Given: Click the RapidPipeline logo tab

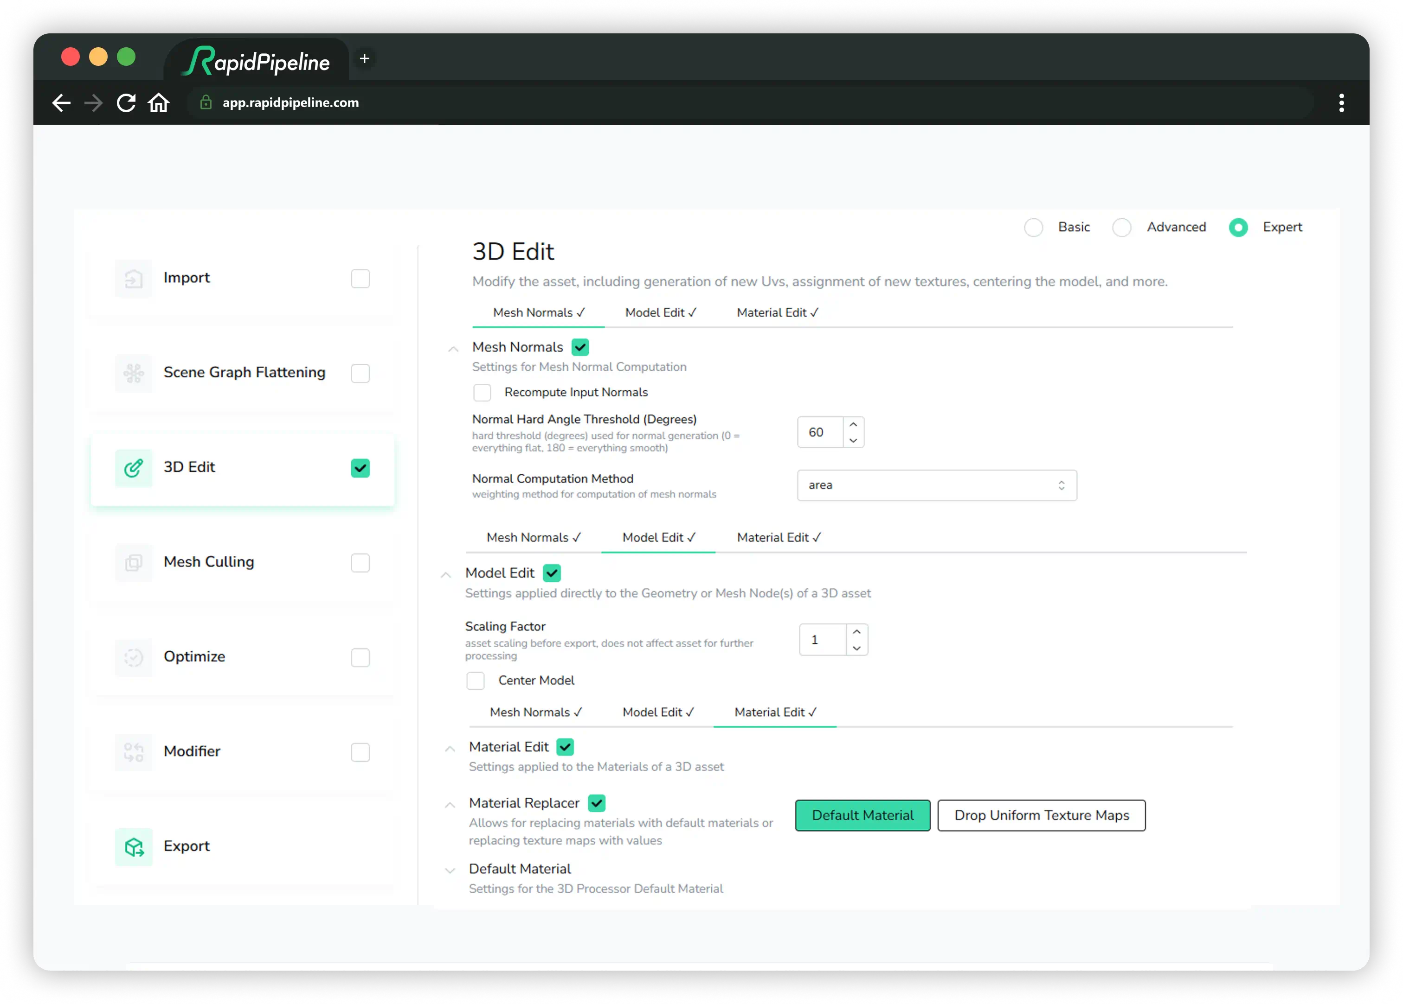Looking at the screenshot, I should (x=257, y=61).
